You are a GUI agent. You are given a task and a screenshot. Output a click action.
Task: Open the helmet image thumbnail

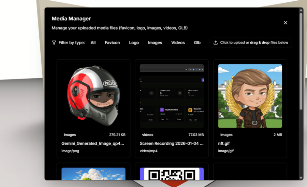(x=93, y=96)
